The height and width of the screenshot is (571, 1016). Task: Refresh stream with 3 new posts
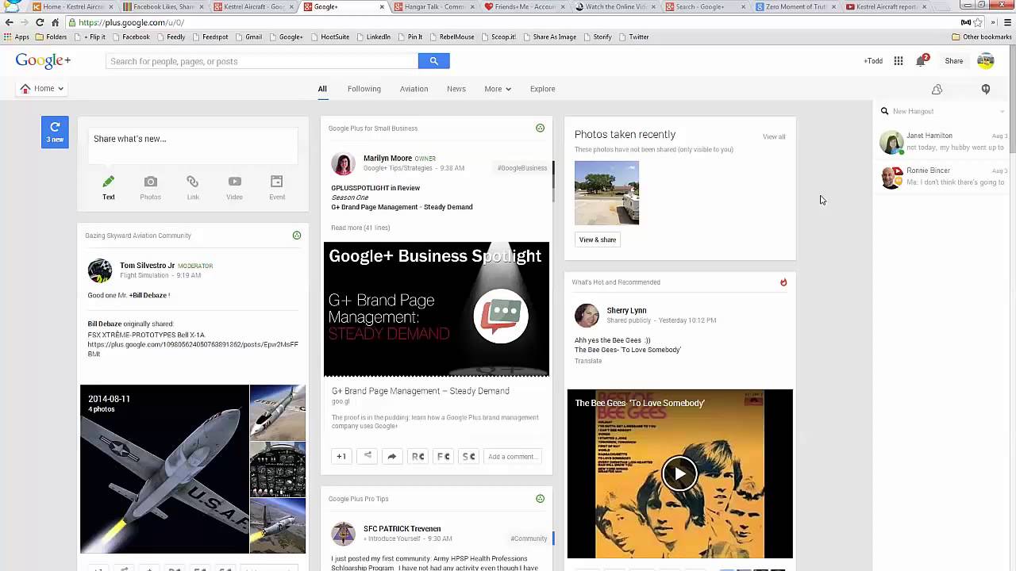click(x=55, y=132)
